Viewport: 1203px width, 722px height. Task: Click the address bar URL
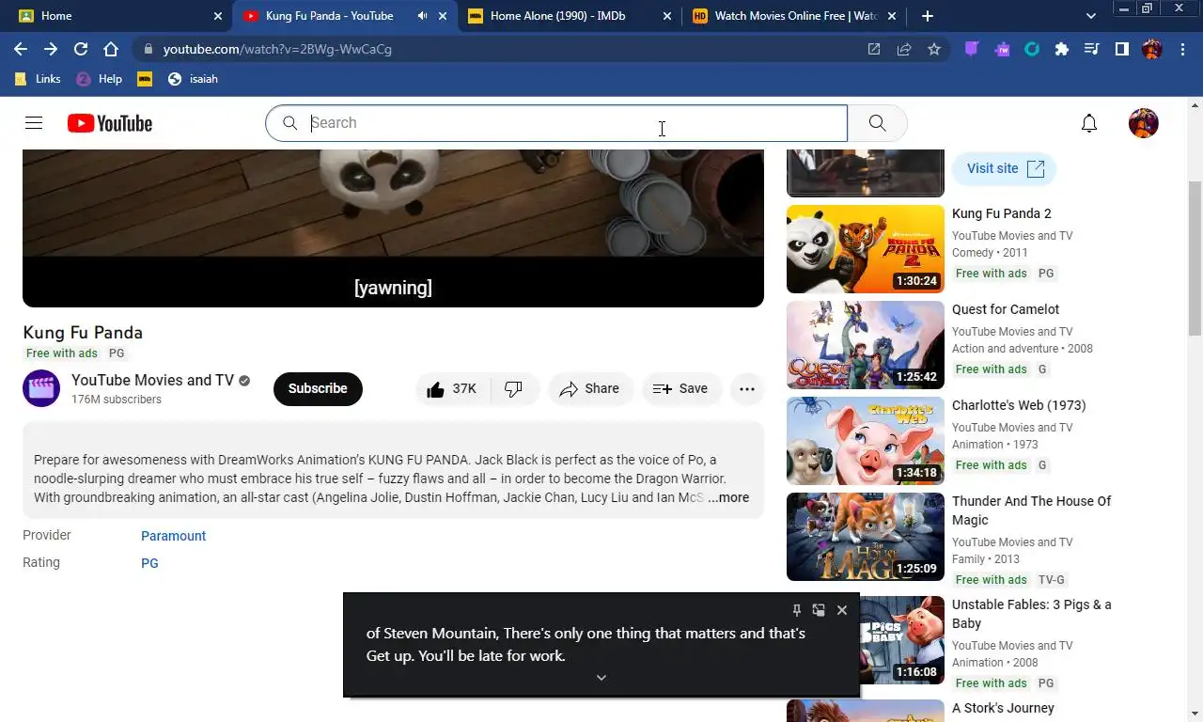277,49
